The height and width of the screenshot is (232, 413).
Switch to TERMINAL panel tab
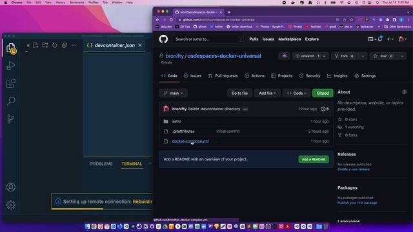pyautogui.click(x=132, y=164)
